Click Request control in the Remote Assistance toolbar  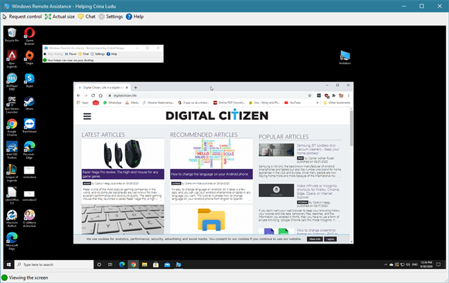[22, 17]
